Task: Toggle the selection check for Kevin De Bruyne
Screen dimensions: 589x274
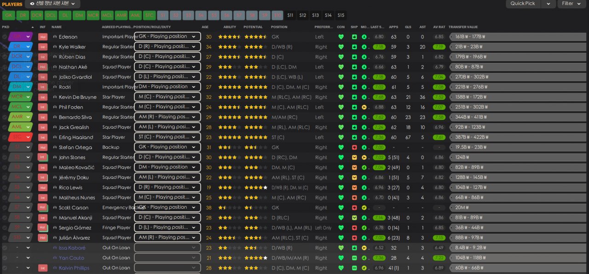Action: 5,97
